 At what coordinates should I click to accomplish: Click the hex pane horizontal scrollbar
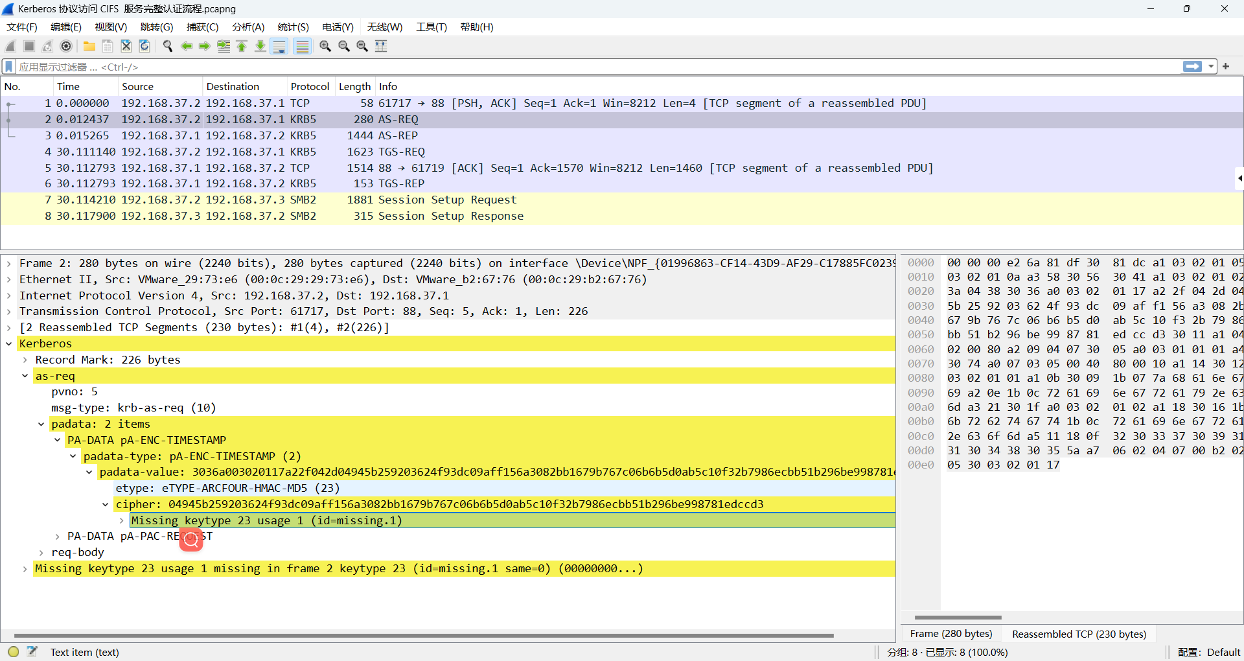(958, 618)
